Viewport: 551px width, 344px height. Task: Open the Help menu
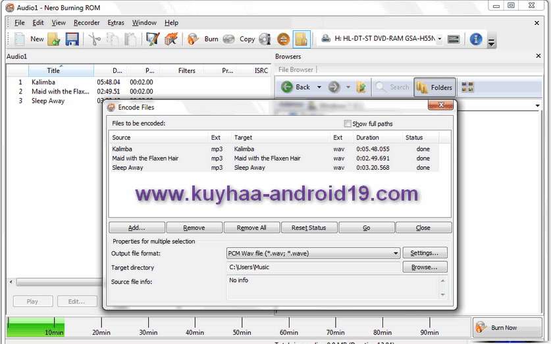tap(171, 23)
